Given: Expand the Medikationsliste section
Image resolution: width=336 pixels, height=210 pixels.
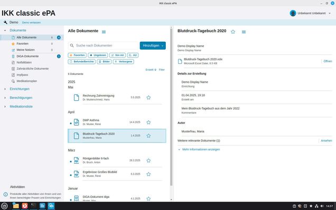Looking at the screenshot, I should [x=5, y=107].
